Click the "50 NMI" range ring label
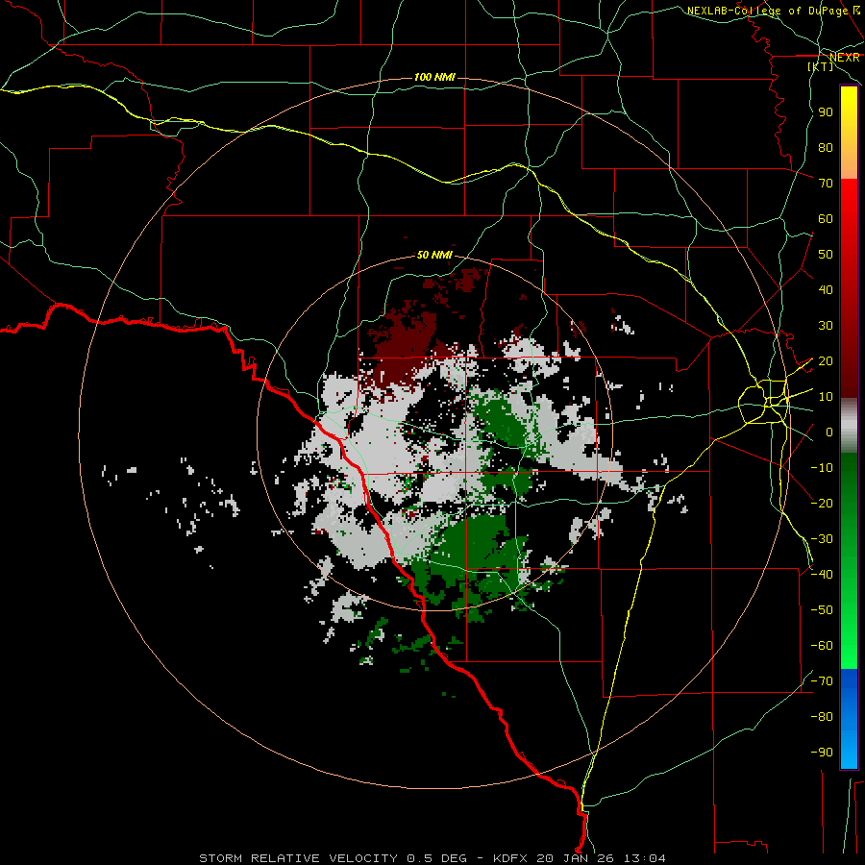 click(434, 255)
